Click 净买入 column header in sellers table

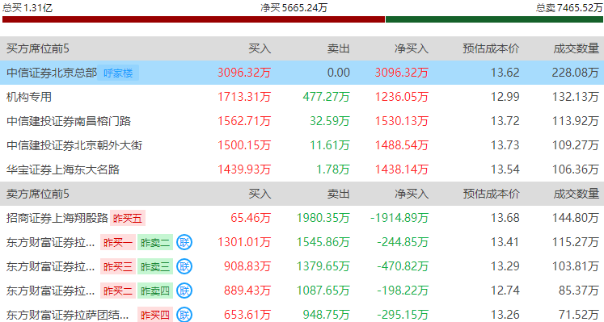click(x=412, y=194)
